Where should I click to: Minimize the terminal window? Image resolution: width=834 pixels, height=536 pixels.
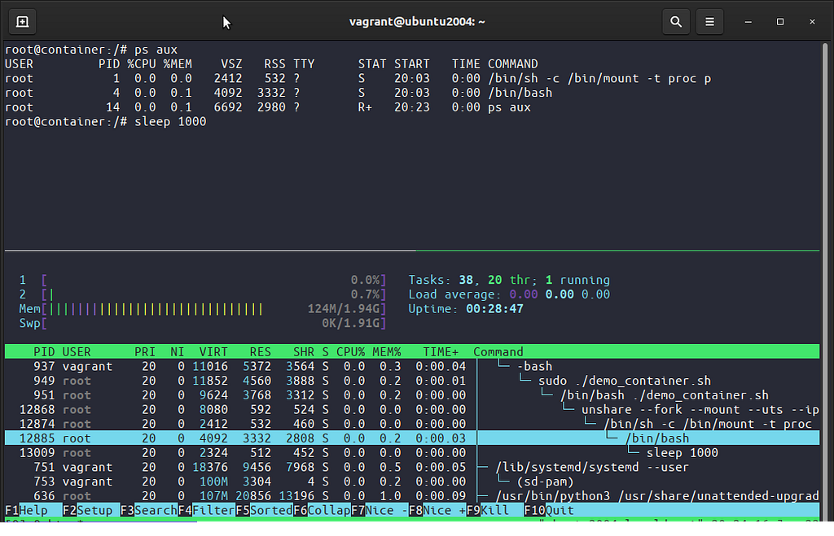748,22
